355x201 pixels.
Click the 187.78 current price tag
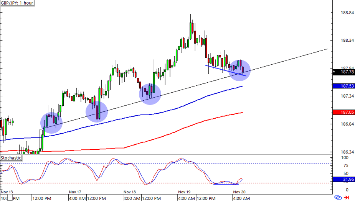pos(344,72)
